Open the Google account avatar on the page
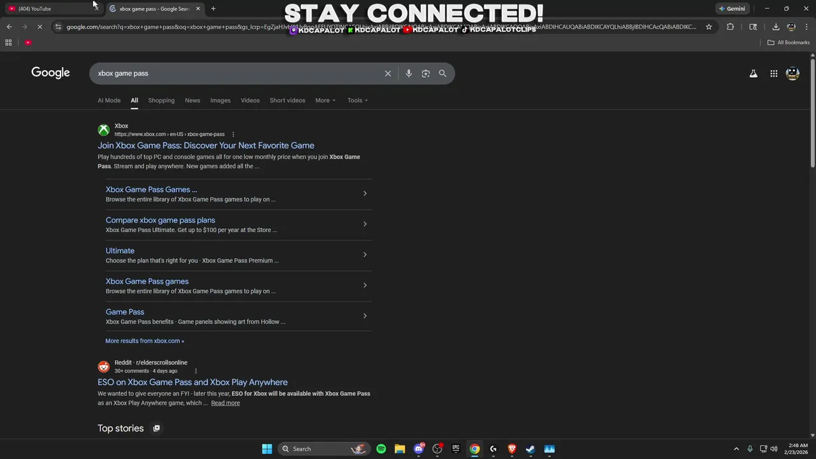 coord(793,74)
